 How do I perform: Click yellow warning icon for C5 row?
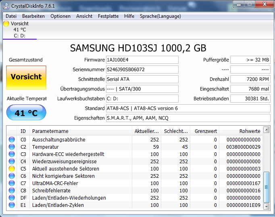point(12,169)
